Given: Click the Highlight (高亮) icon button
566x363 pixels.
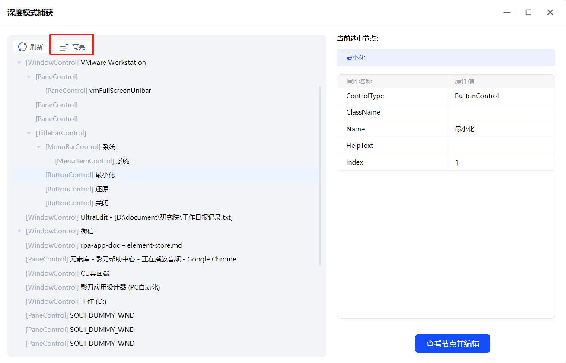Looking at the screenshot, I should (73, 47).
